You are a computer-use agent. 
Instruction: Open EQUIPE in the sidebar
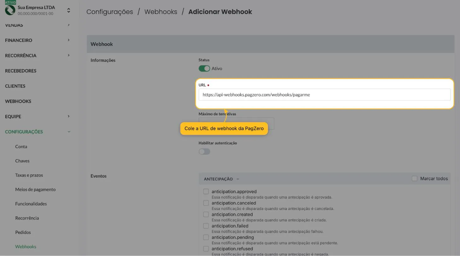[x=13, y=117]
